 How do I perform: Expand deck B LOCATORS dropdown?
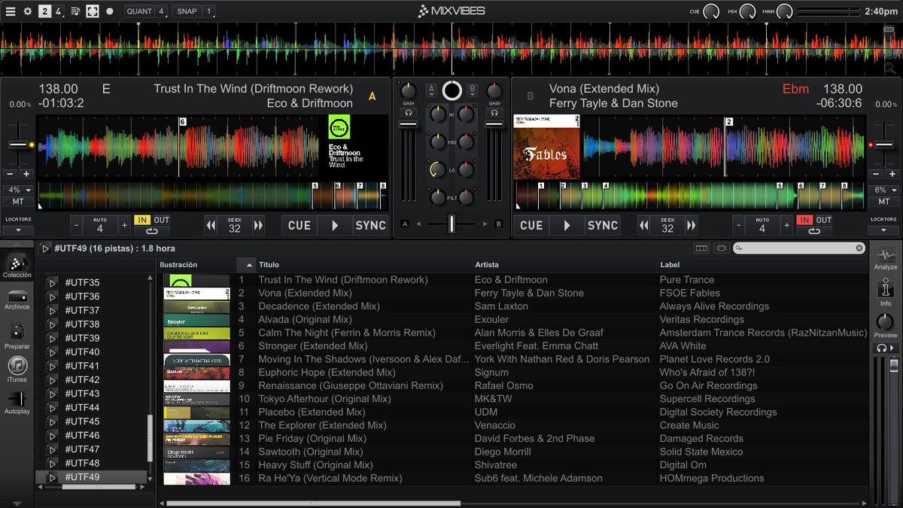coord(883,230)
